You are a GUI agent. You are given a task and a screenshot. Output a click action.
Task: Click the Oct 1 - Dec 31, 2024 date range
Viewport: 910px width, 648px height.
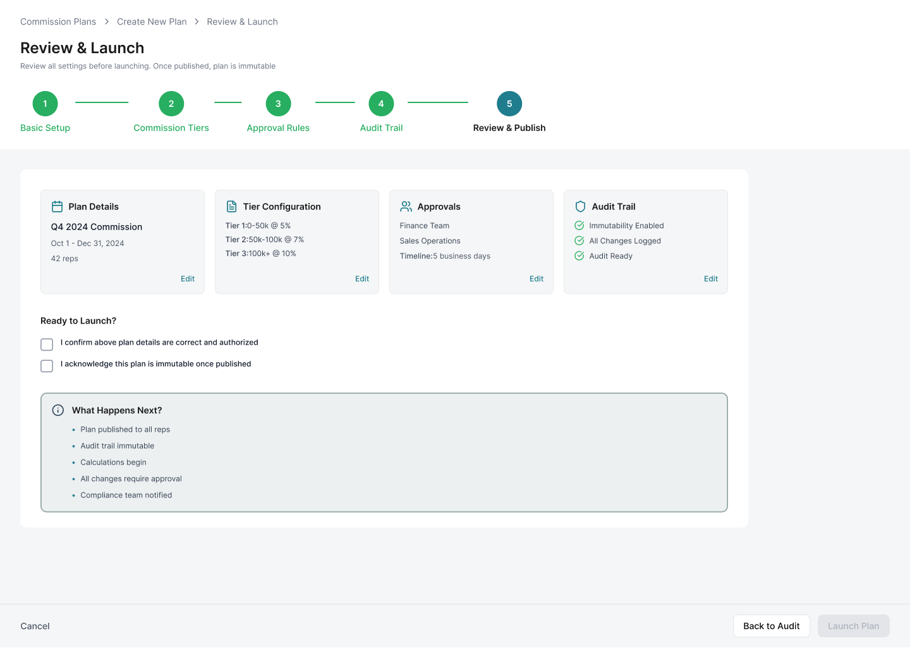point(87,243)
